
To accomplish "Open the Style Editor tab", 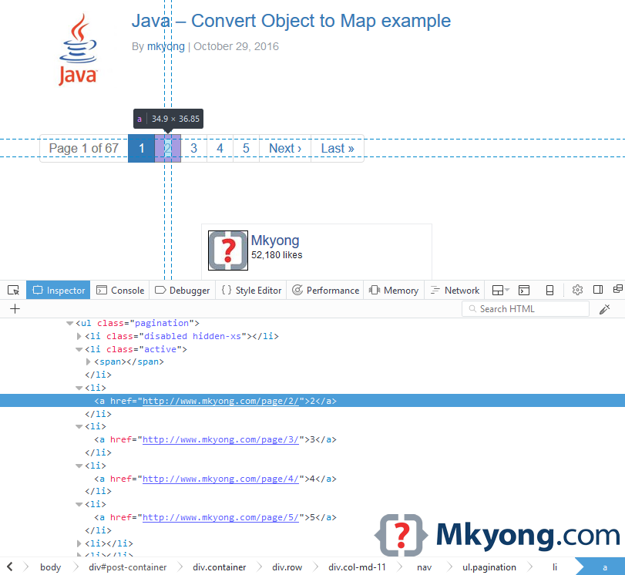I will click(x=251, y=291).
